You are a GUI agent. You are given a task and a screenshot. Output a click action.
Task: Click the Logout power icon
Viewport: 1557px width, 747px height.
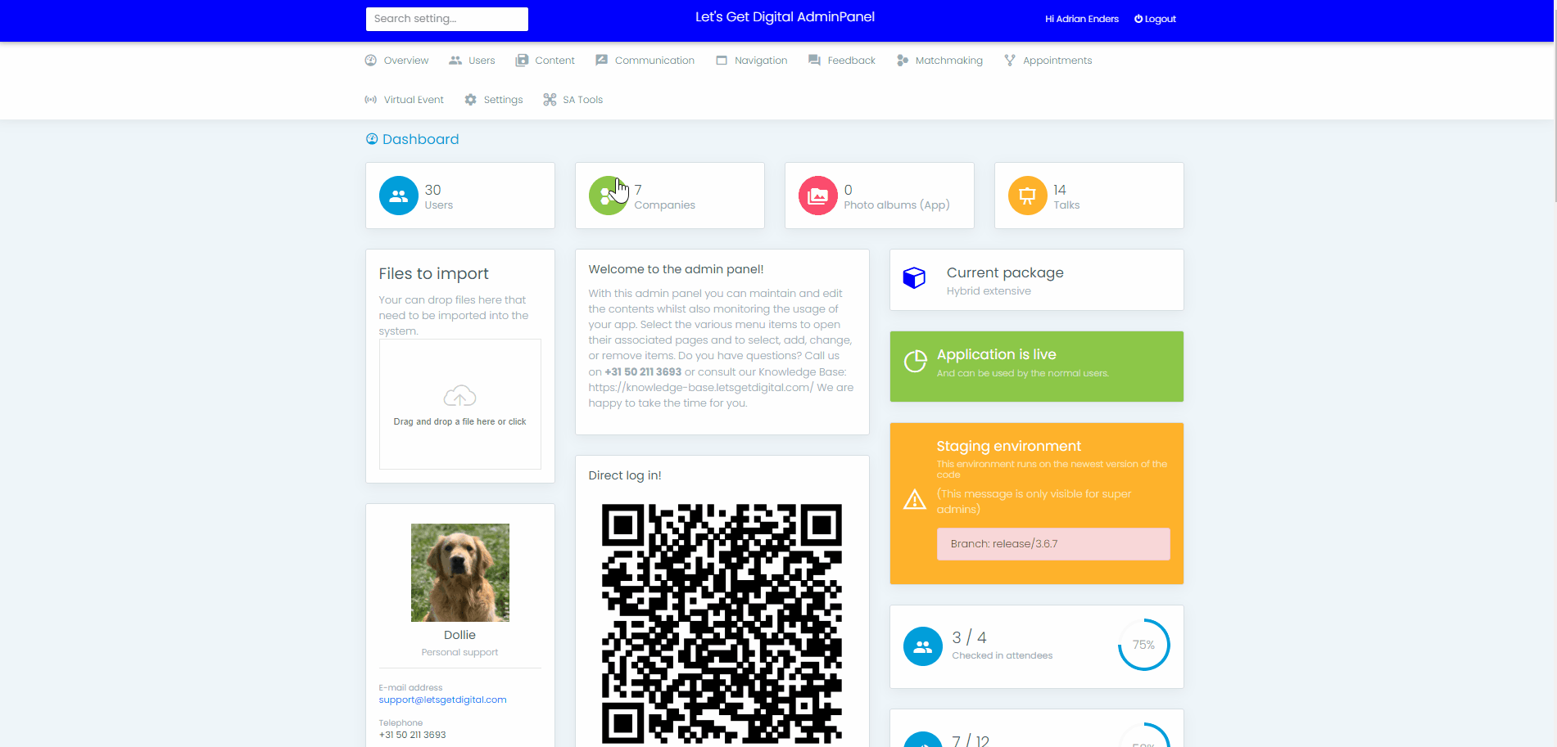point(1138,19)
